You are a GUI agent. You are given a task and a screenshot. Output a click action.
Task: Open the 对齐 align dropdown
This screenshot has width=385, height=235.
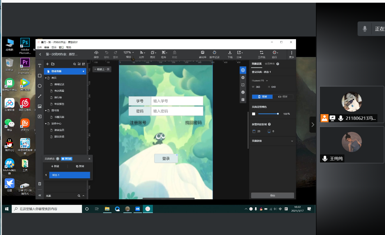(x=142, y=52)
